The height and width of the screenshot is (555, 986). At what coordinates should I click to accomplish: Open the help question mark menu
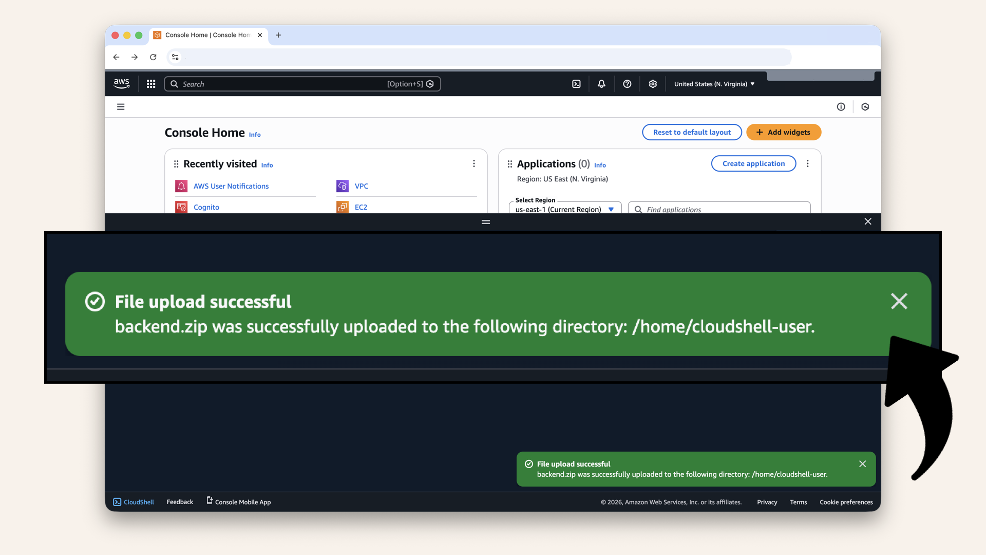click(627, 84)
